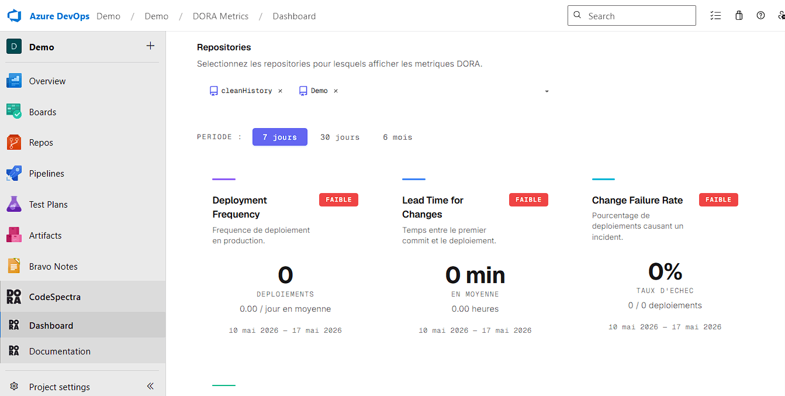785x396 pixels.
Task: Click the Azure DevOps logo icon
Action: pyautogui.click(x=14, y=16)
